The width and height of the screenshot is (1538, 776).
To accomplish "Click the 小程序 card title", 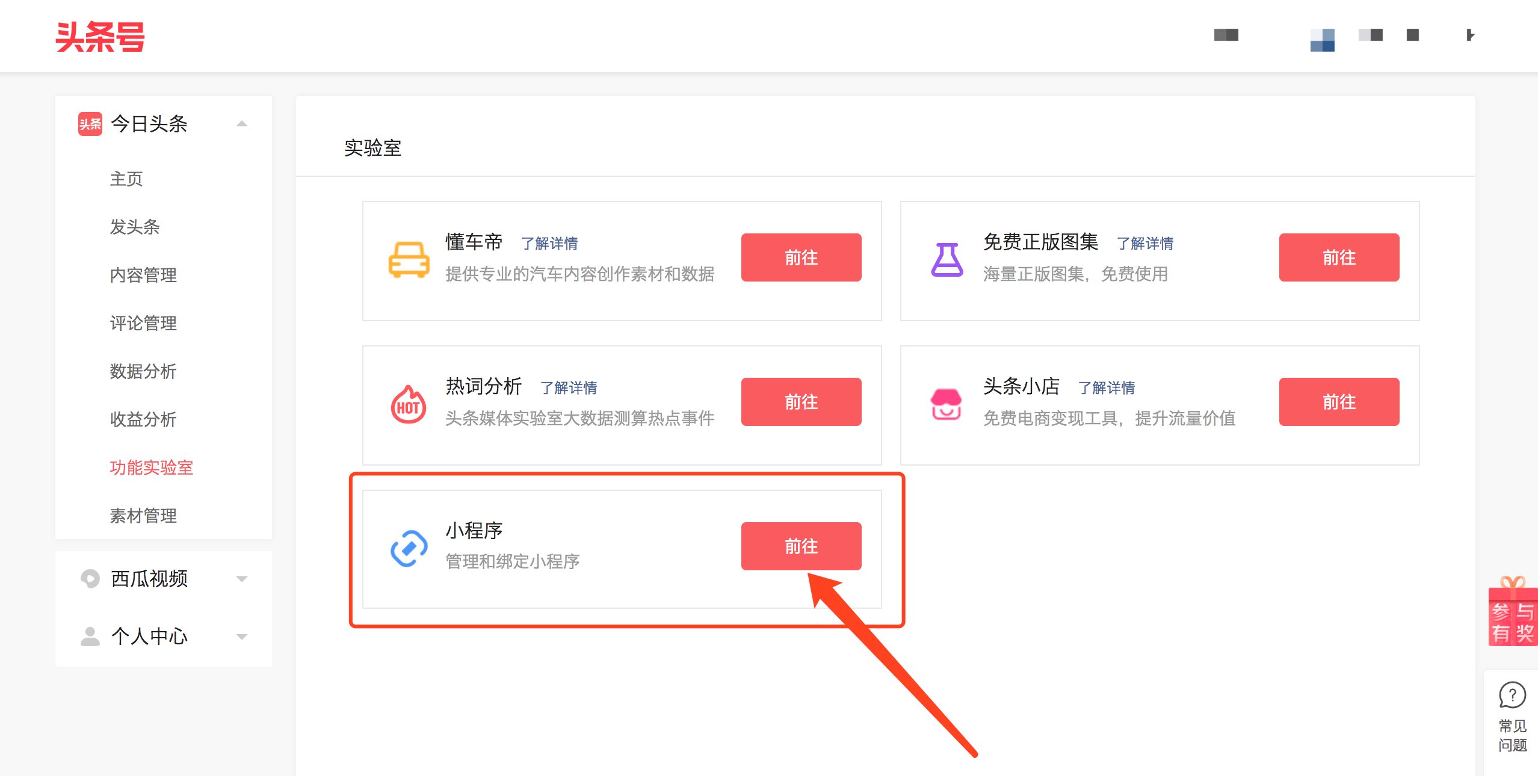I will 474,531.
